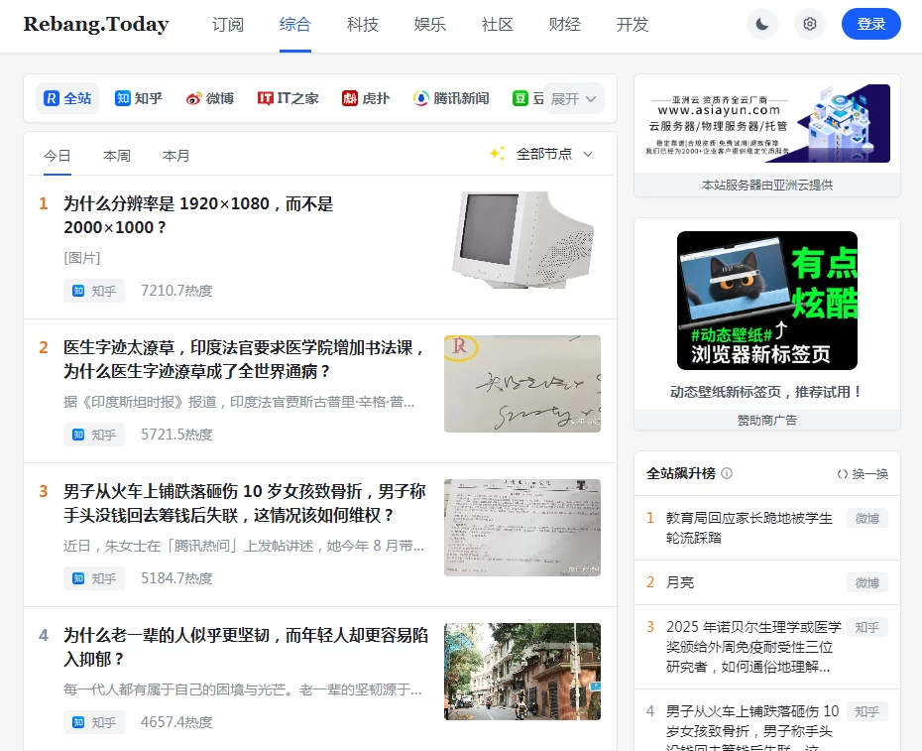922x751 pixels.
Task: Select the 知乎 source icon in the filter bar
Action: (123, 98)
